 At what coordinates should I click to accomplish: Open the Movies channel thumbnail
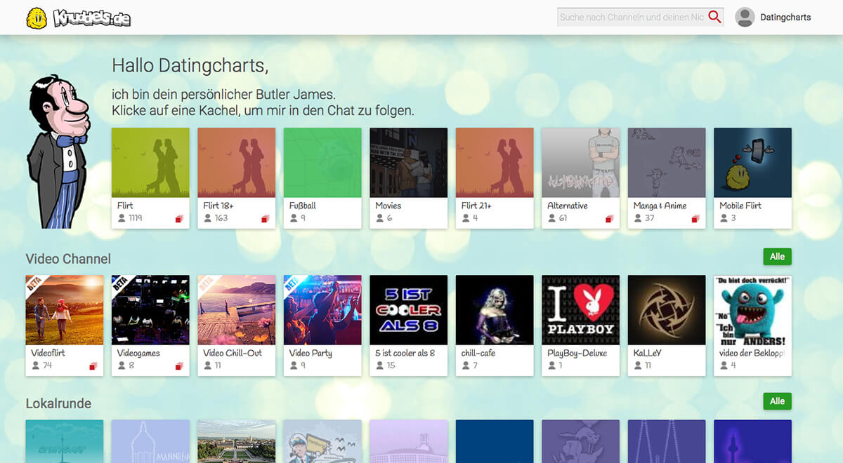coord(409,163)
